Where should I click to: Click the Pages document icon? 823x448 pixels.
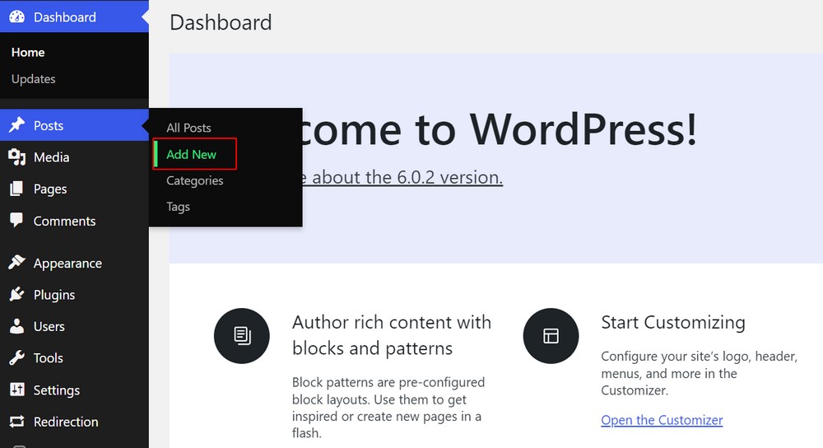pos(16,189)
